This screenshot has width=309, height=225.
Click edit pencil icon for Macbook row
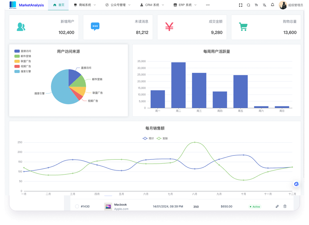click(x=277, y=206)
